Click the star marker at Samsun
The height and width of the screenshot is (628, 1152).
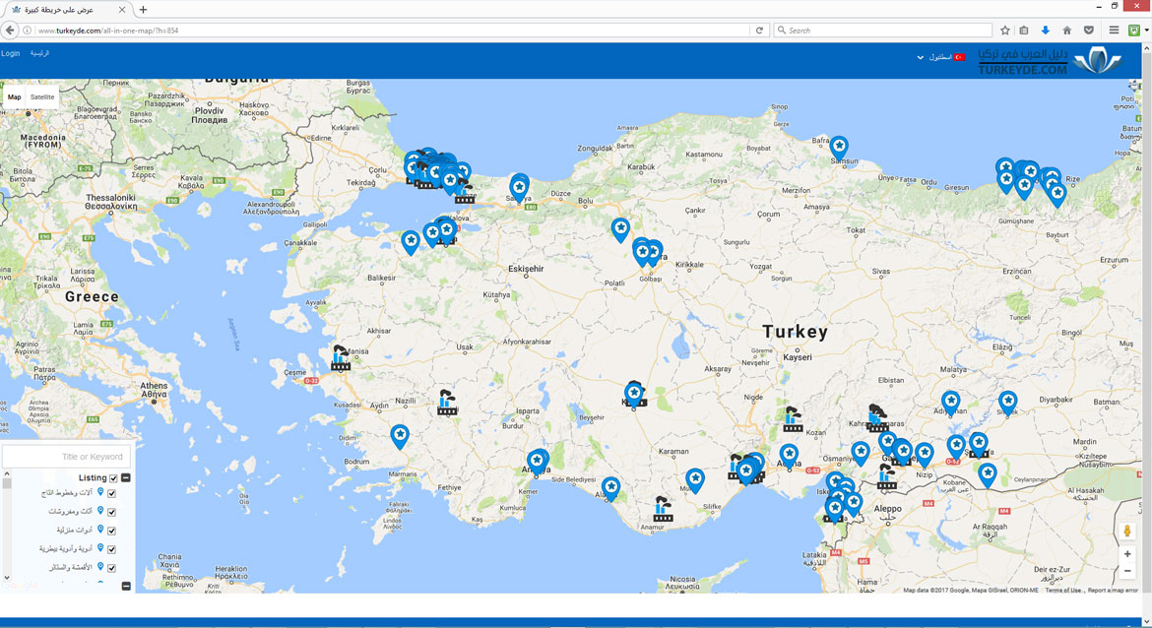click(838, 147)
